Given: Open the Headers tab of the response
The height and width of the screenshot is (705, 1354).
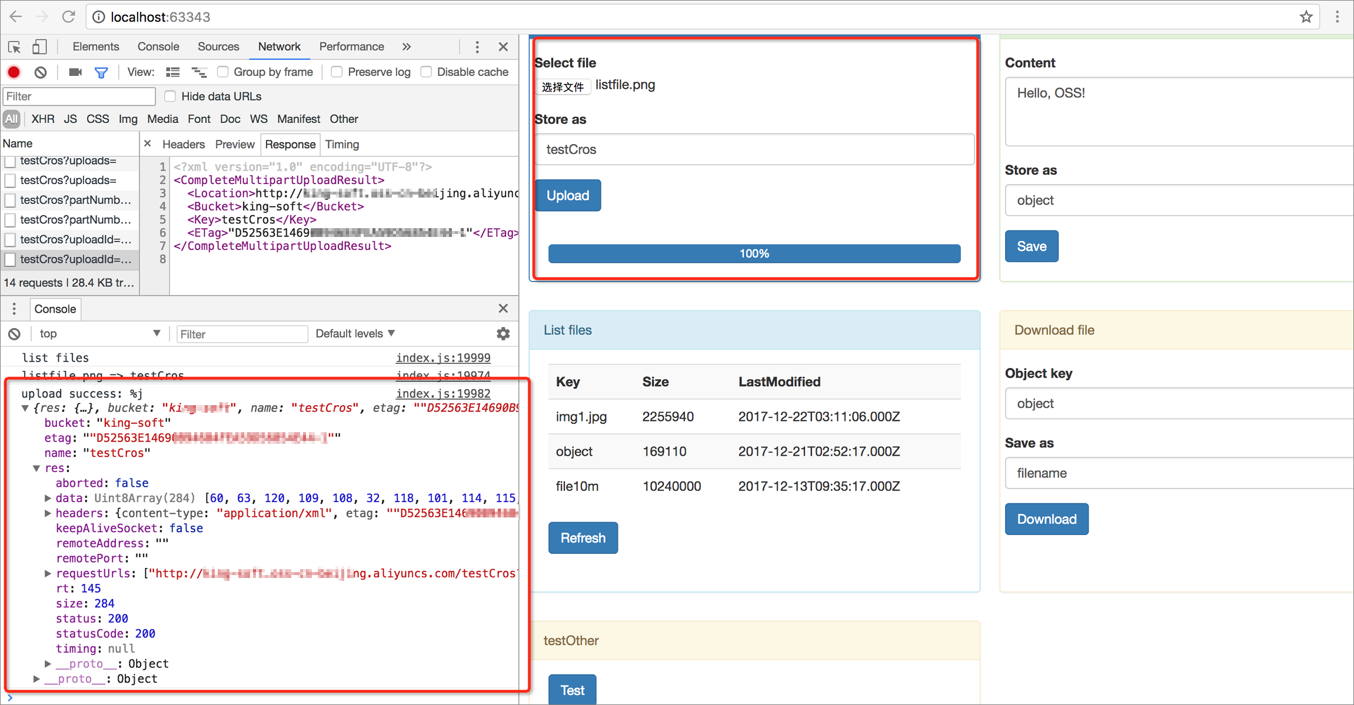Looking at the screenshot, I should click(183, 144).
